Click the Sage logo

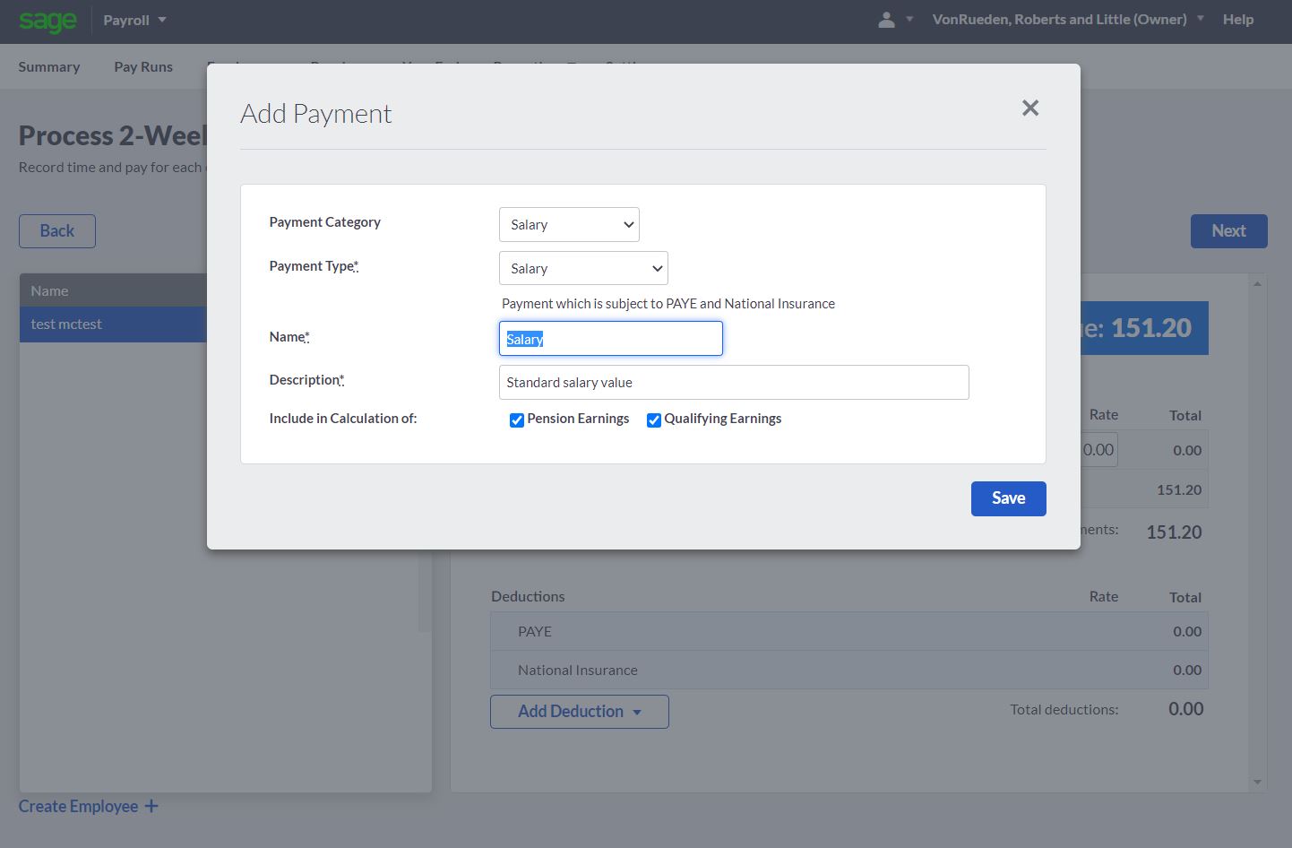click(48, 21)
